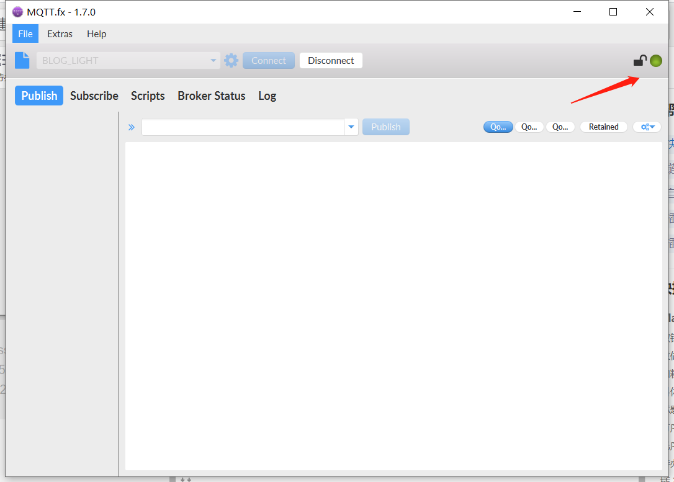Image resolution: width=674 pixels, height=482 pixels.
Task: Focus the publish topic input field
Action: [x=243, y=127]
